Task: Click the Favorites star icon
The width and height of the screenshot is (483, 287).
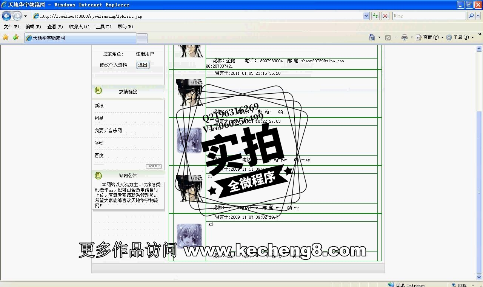Action: [x=5, y=37]
